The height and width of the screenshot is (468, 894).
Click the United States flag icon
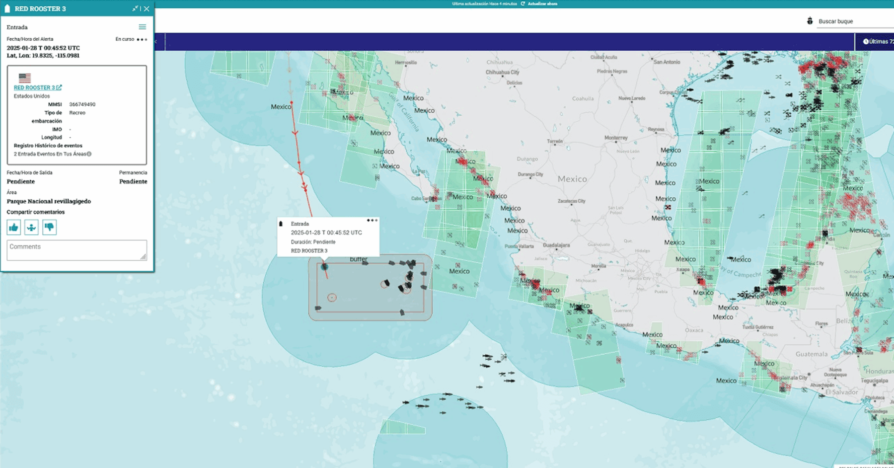pos(25,78)
